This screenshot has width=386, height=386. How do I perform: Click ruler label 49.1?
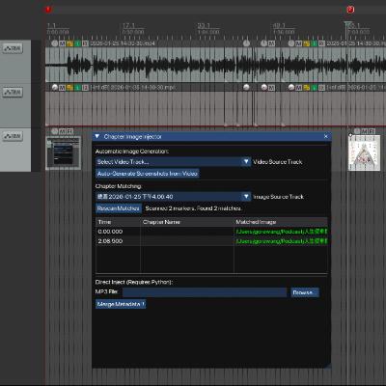[279, 25]
